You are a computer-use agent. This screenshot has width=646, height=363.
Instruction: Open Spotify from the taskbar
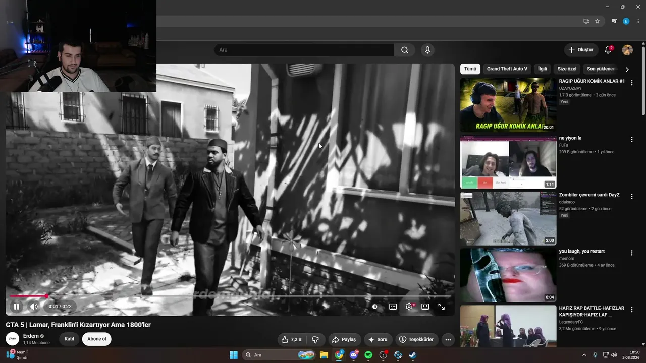coord(368,355)
